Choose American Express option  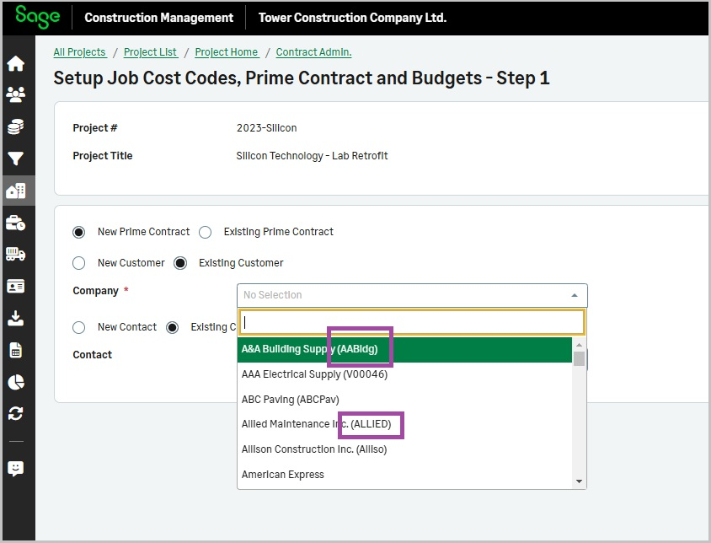(x=404, y=475)
